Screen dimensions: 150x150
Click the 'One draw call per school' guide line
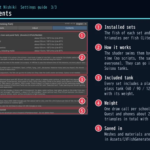point(127,109)
